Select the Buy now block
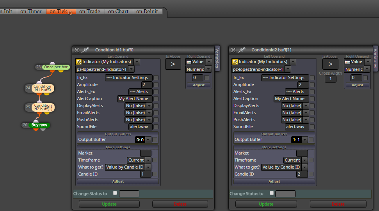Viewport: 379px width, 211px height. pyautogui.click(x=39, y=125)
